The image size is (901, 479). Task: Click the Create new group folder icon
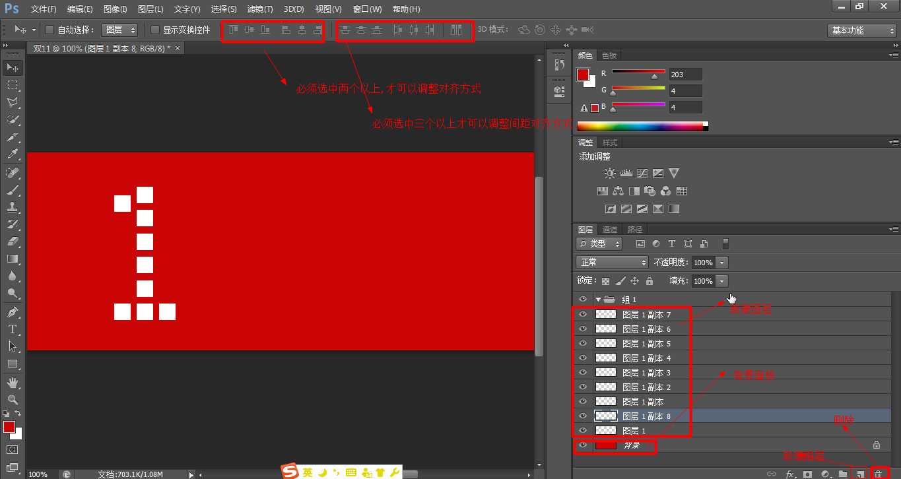click(x=843, y=474)
